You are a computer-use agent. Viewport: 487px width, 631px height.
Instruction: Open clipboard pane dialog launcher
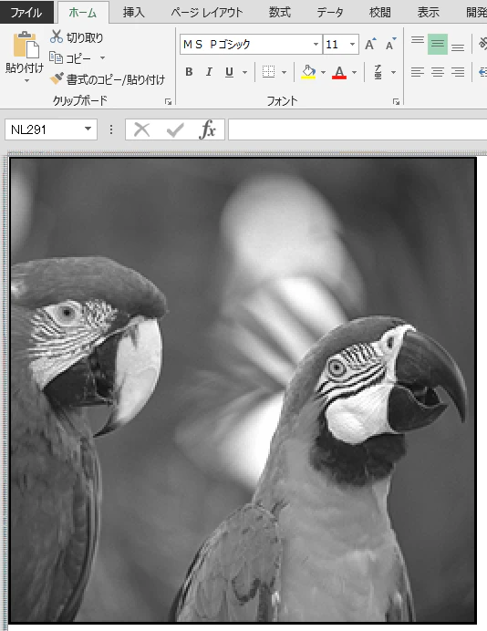coord(168,102)
